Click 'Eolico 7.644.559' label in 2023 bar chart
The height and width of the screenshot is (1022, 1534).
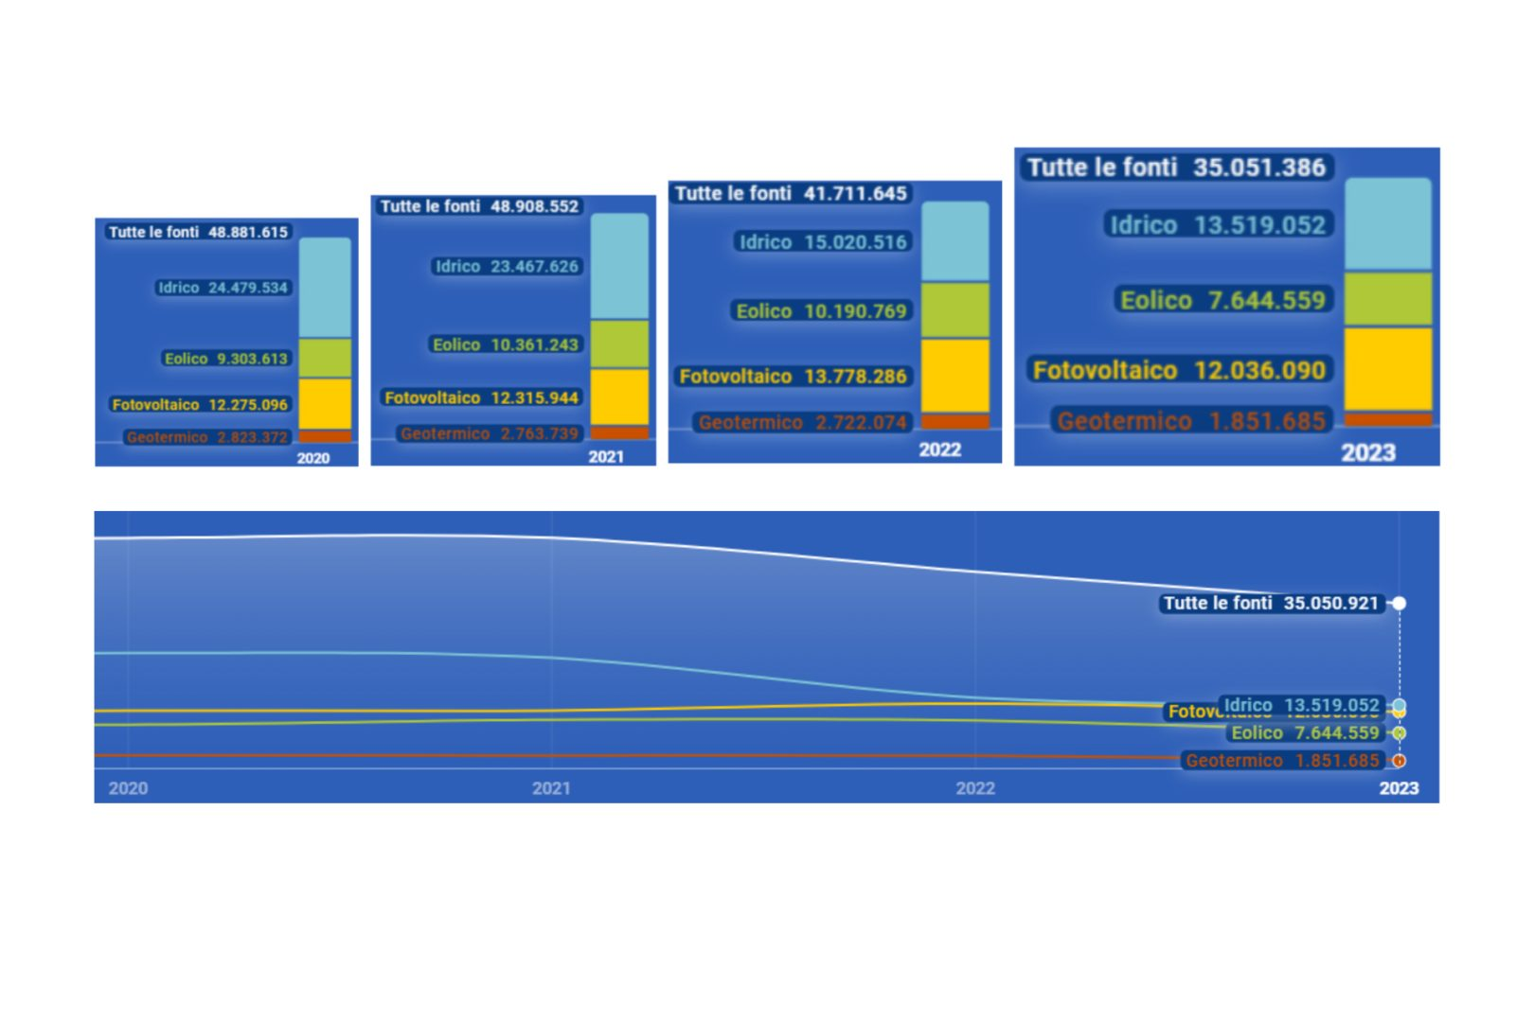pyautogui.click(x=1222, y=300)
